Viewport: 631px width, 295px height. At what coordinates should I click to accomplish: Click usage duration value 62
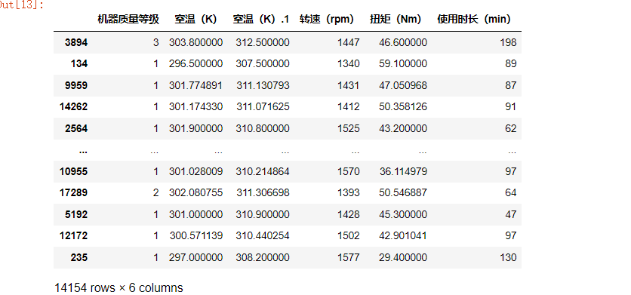(511, 129)
